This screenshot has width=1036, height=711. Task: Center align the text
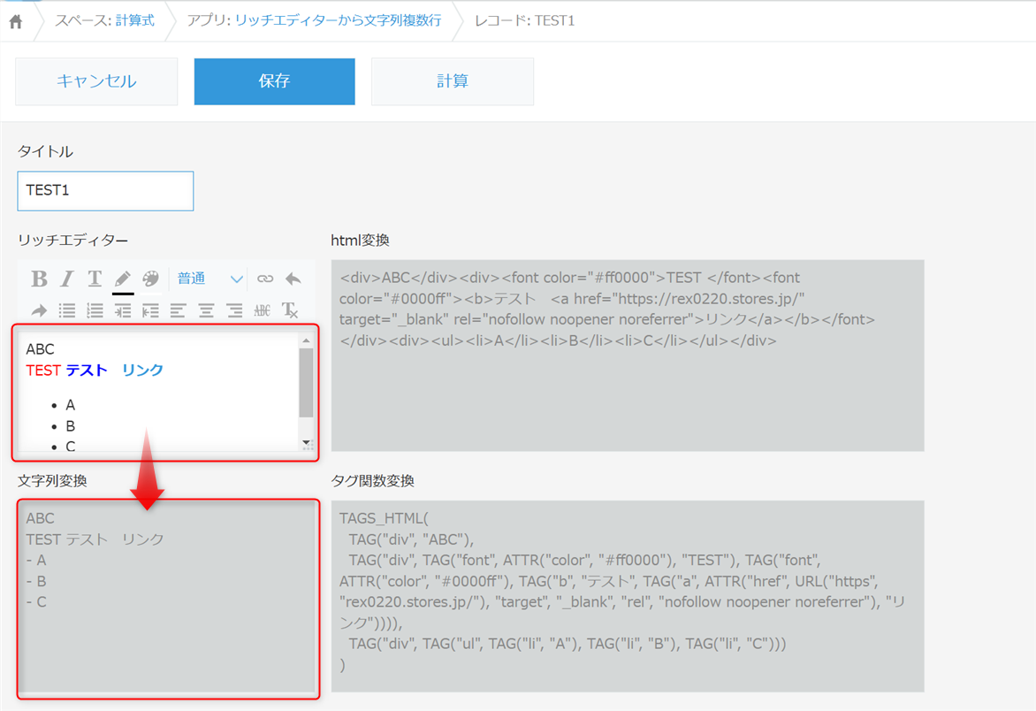pyautogui.click(x=206, y=310)
